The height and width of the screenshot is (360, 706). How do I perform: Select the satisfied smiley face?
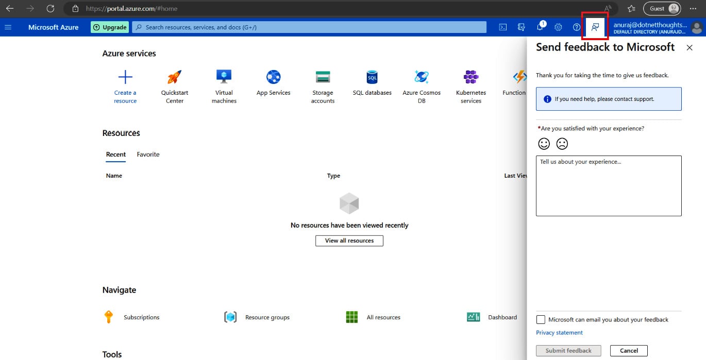[x=544, y=144]
